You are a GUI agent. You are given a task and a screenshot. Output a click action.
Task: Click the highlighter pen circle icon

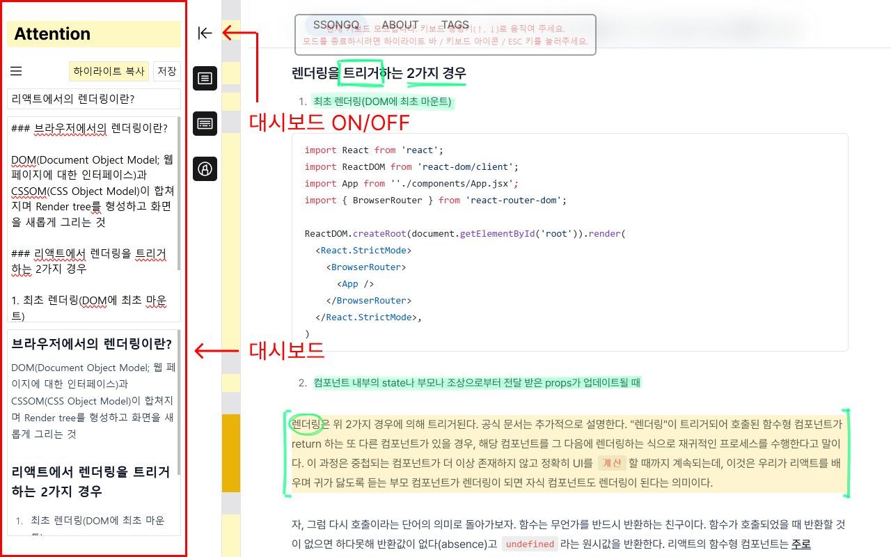(x=205, y=168)
